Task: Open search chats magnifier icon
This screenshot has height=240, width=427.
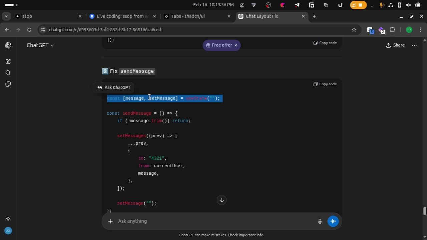Action: pyautogui.click(x=8, y=73)
